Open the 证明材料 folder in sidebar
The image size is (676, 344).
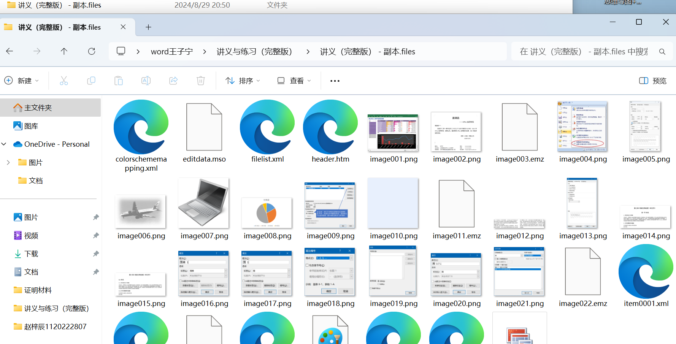click(x=33, y=290)
